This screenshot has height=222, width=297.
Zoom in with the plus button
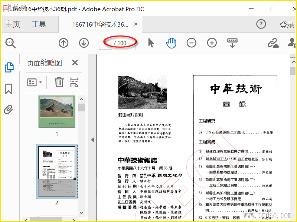tap(212, 43)
